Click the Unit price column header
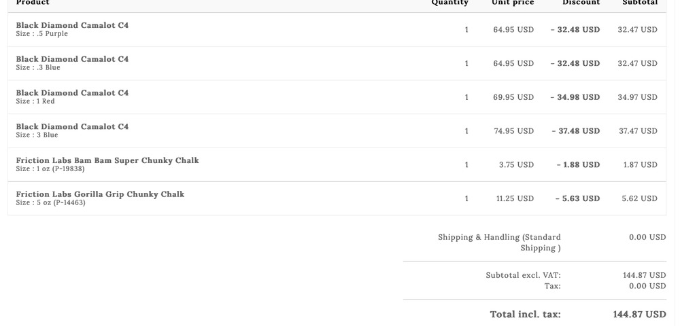The image size is (680, 326). (x=513, y=3)
